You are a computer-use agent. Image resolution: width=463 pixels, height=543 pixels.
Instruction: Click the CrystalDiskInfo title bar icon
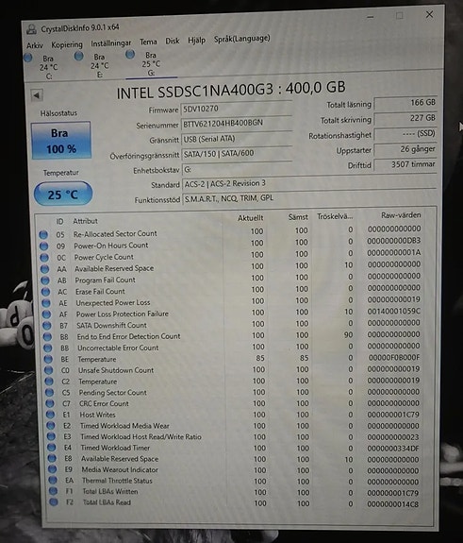(x=32, y=29)
